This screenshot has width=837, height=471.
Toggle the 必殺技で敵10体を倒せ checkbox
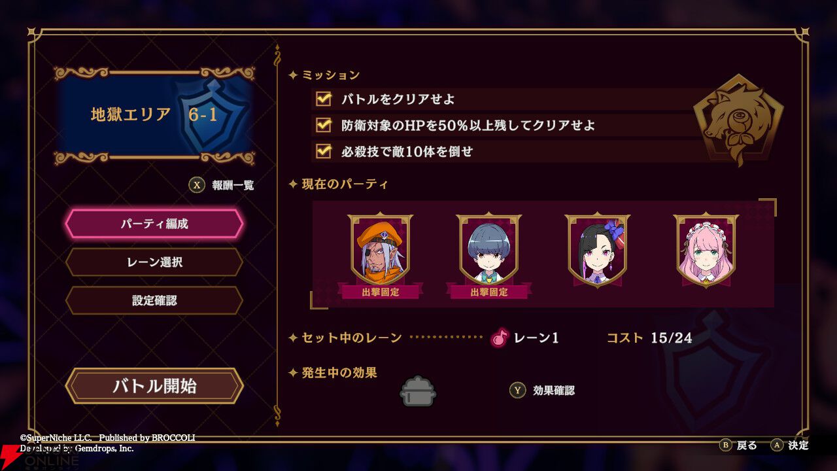[324, 151]
